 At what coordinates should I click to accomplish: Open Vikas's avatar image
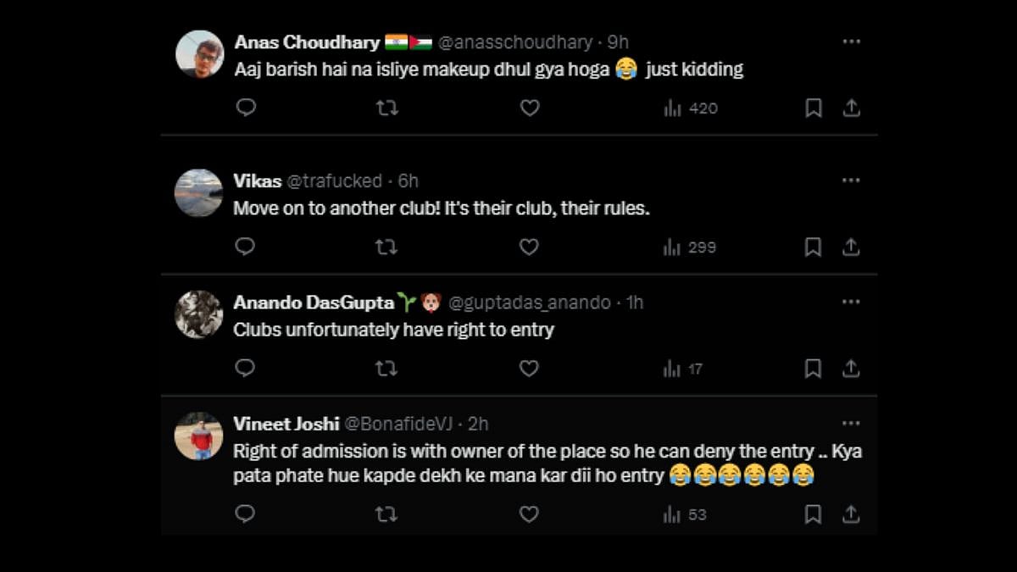pos(198,193)
